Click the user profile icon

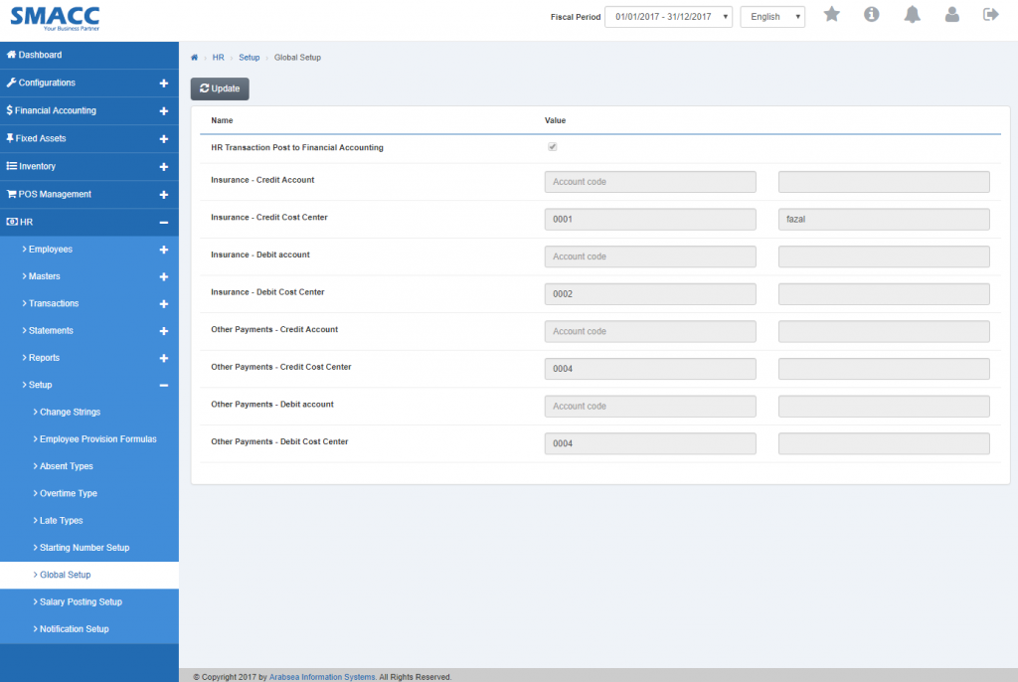948,14
